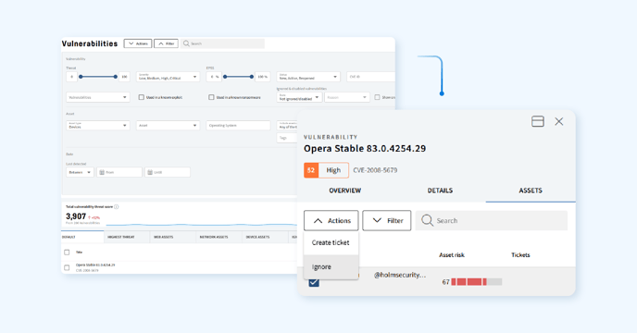637x333 pixels.
Task: Open the 'Not ignored/disabled' state dropdown
Action: point(299,97)
